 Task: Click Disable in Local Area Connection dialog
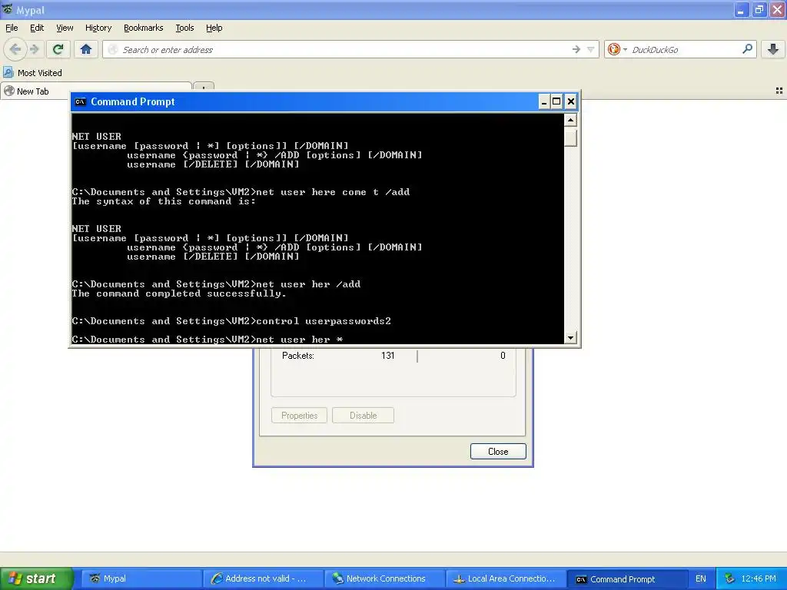coord(363,416)
